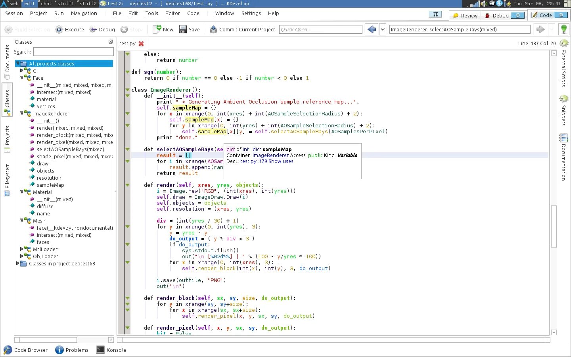Click the Quick Open input field
Viewport: 571px width, 357px height.
pos(320,29)
